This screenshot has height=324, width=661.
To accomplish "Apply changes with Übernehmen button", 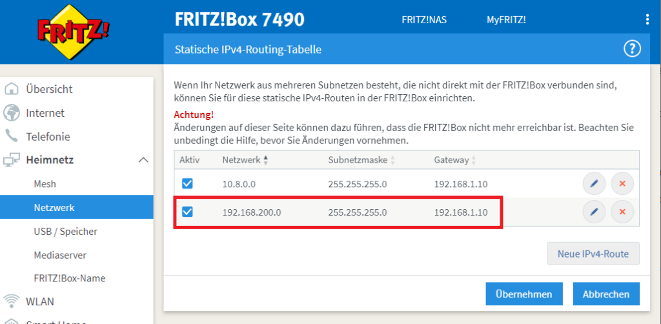I will click(x=524, y=294).
